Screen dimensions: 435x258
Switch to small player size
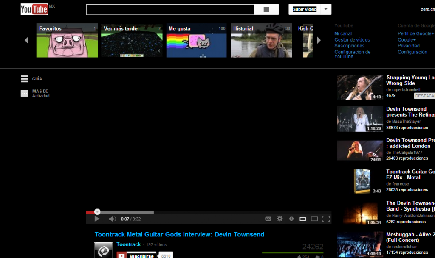coord(302,219)
